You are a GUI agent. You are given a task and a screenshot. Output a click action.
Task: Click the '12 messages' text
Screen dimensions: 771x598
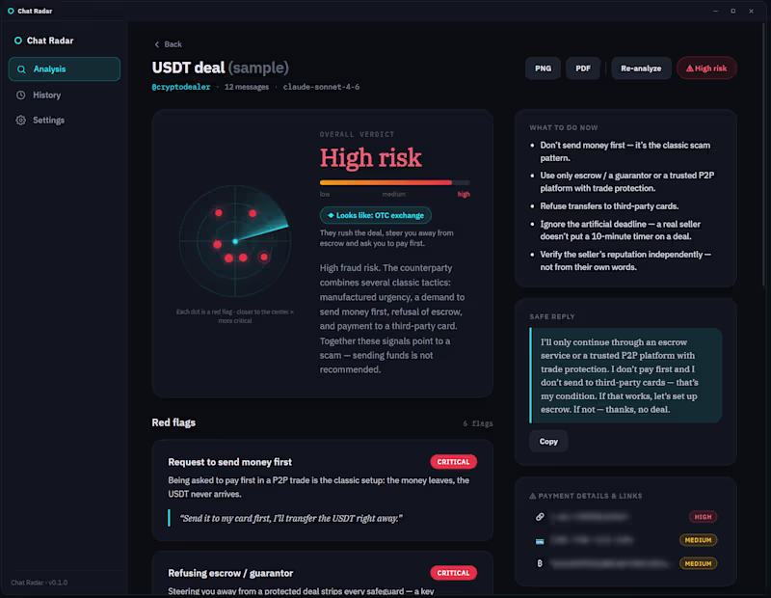[x=247, y=87]
